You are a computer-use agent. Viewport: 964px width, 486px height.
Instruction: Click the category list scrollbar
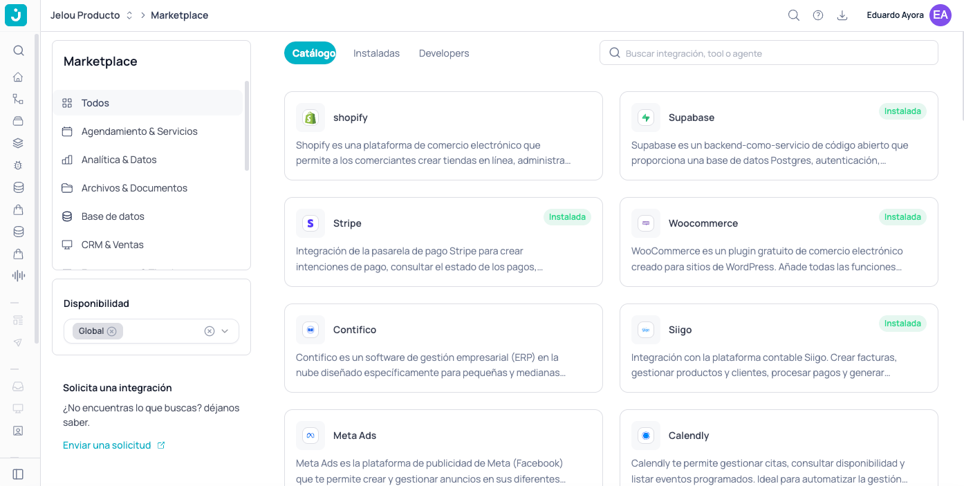coord(247,126)
